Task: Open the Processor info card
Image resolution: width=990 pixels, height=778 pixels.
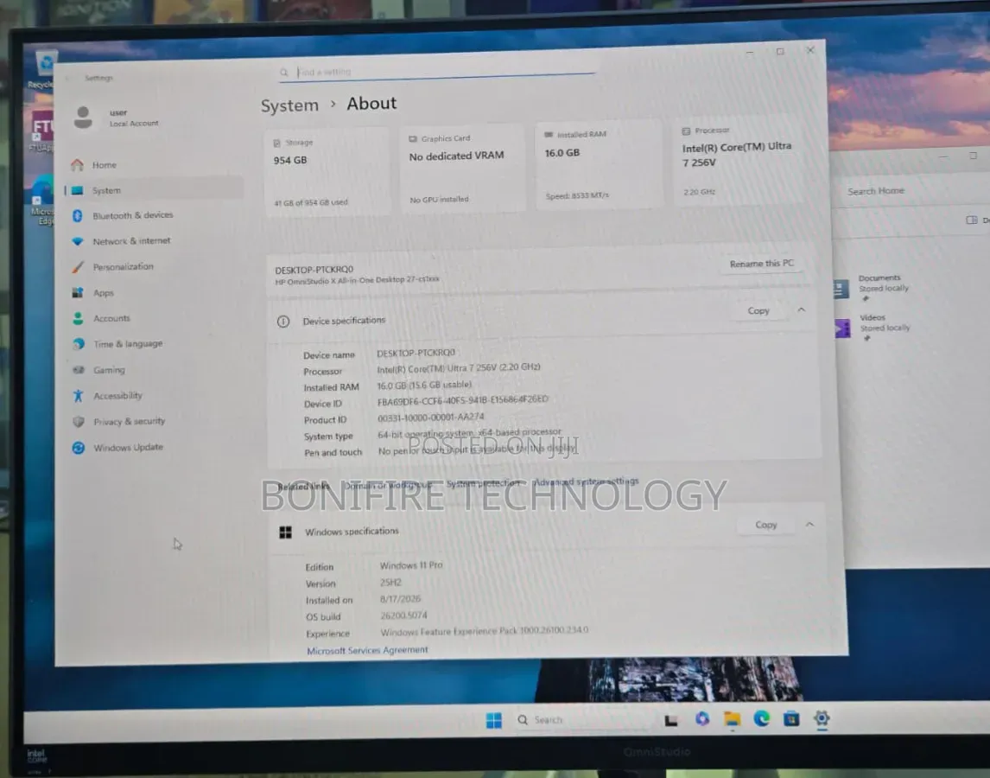Action: click(x=736, y=161)
